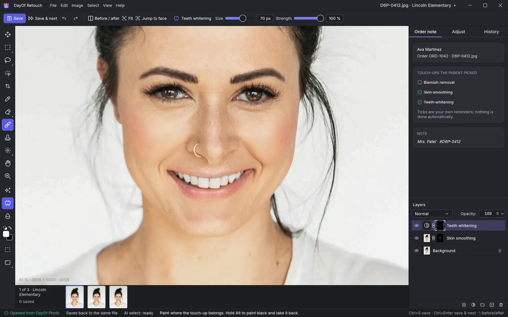
Task: Toggle visibility of Skin smoothing layer
Action: [417, 238]
